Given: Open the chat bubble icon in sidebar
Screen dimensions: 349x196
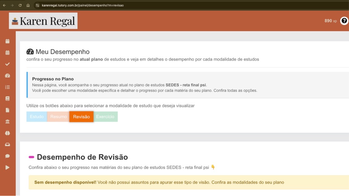Looking at the screenshot, I should pos(8,156).
